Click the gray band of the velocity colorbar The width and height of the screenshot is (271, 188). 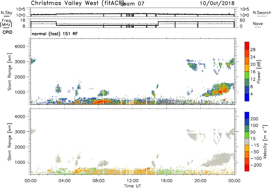(247, 142)
